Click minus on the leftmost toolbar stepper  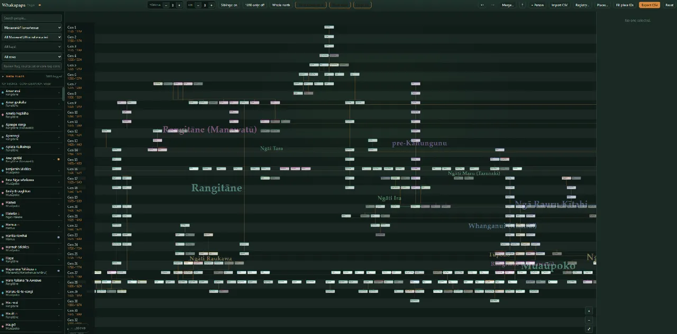(x=166, y=5)
